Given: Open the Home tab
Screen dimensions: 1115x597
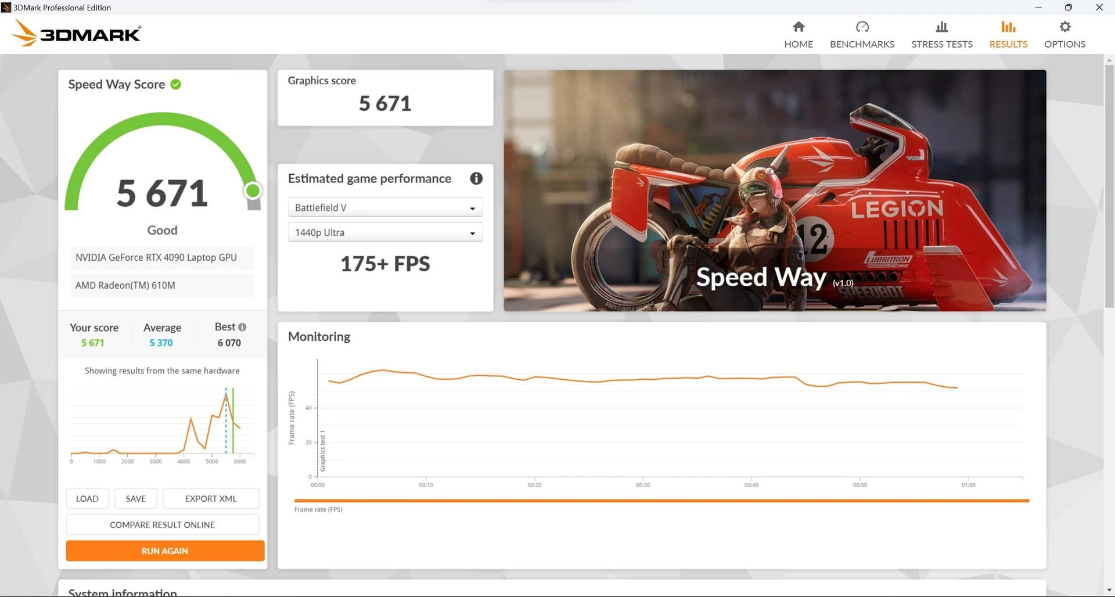Looking at the screenshot, I should 799,35.
